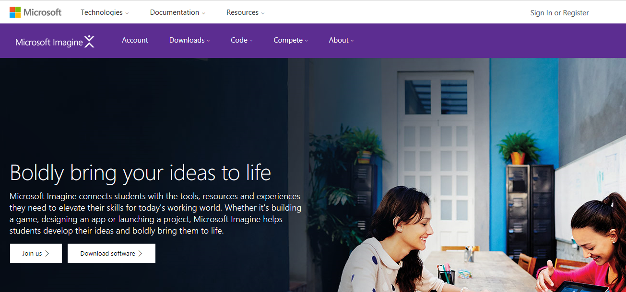Click the Microsoft Imagine brand text
Viewport: 626px width, 292px height.
pyautogui.click(x=49, y=42)
